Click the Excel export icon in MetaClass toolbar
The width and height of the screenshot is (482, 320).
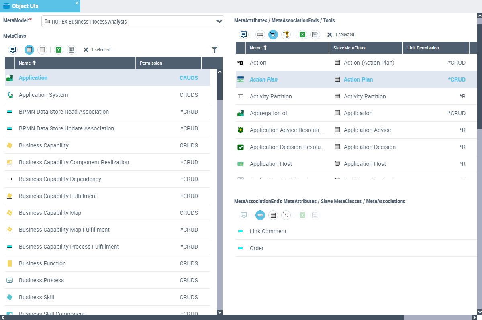pyautogui.click(x=59, y=50)
